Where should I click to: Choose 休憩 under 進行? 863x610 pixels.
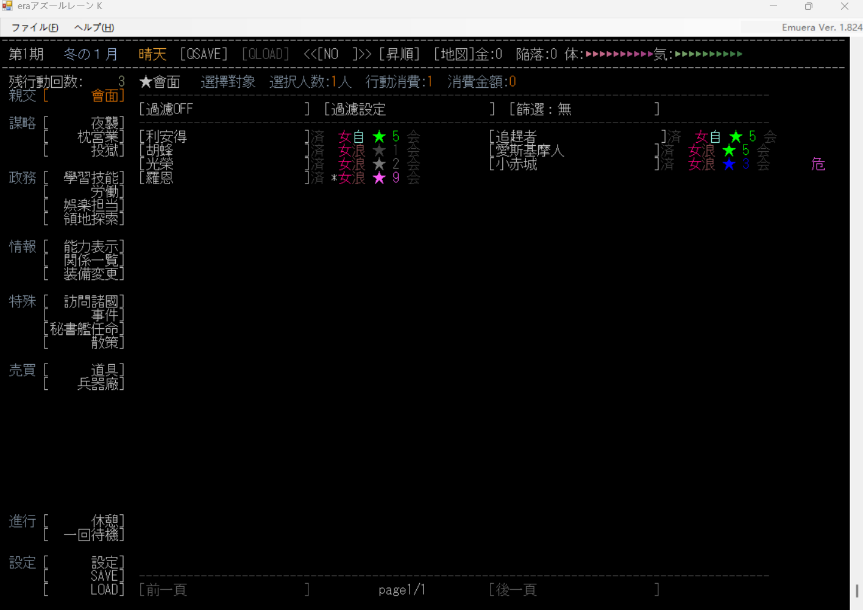pos(84,521)
